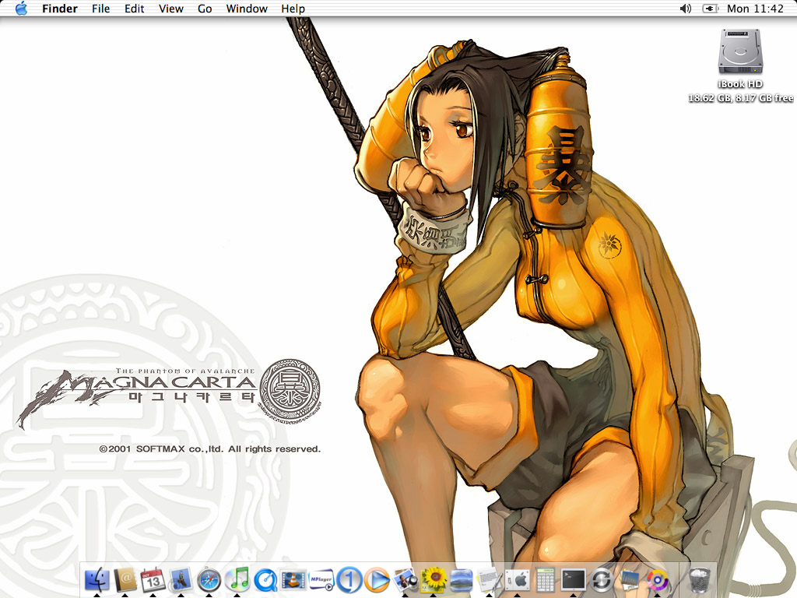Open the Trash in the Dock

700,579
